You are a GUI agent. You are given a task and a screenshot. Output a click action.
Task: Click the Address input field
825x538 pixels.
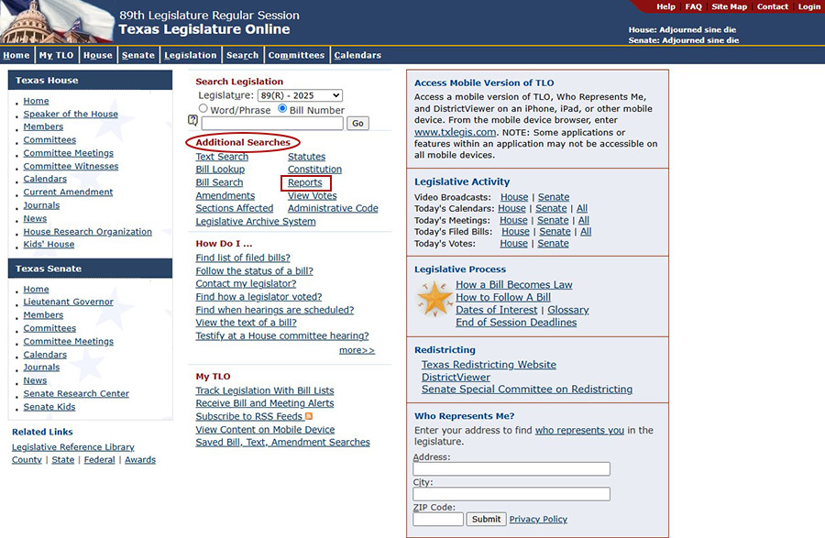[511, 469]
